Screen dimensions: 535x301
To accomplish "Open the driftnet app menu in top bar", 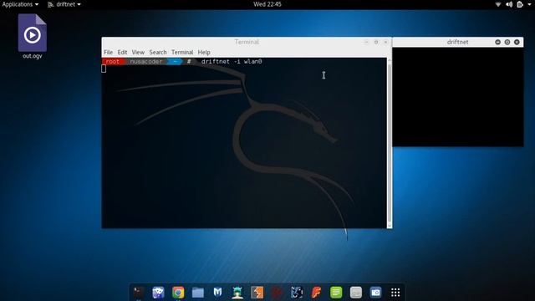I will tap(64, 4).
